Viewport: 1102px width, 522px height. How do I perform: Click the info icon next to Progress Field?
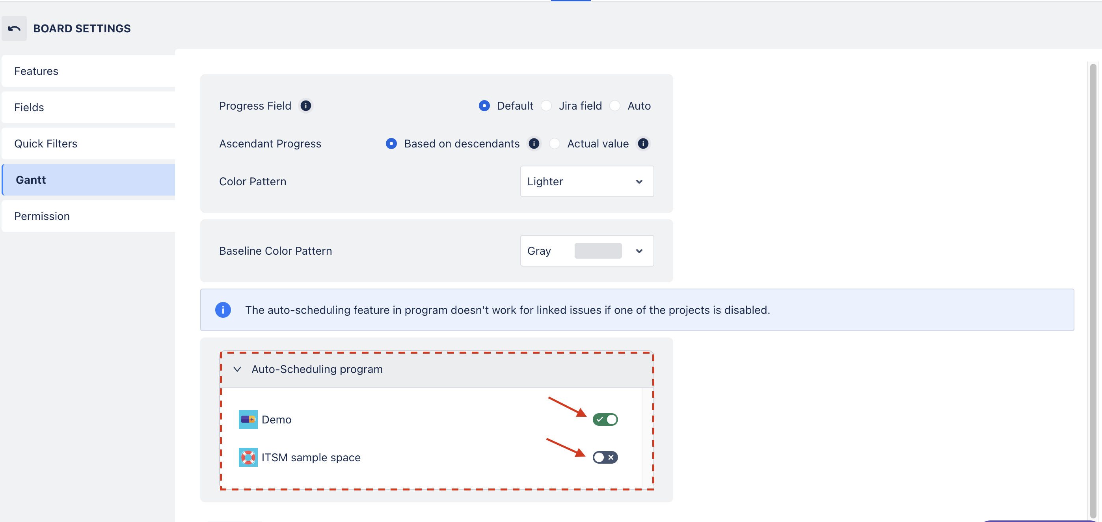point(306,106)
